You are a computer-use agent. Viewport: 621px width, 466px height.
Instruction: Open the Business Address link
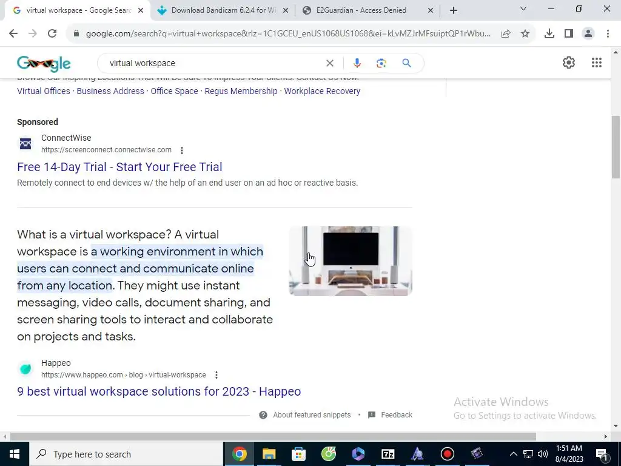110,91
